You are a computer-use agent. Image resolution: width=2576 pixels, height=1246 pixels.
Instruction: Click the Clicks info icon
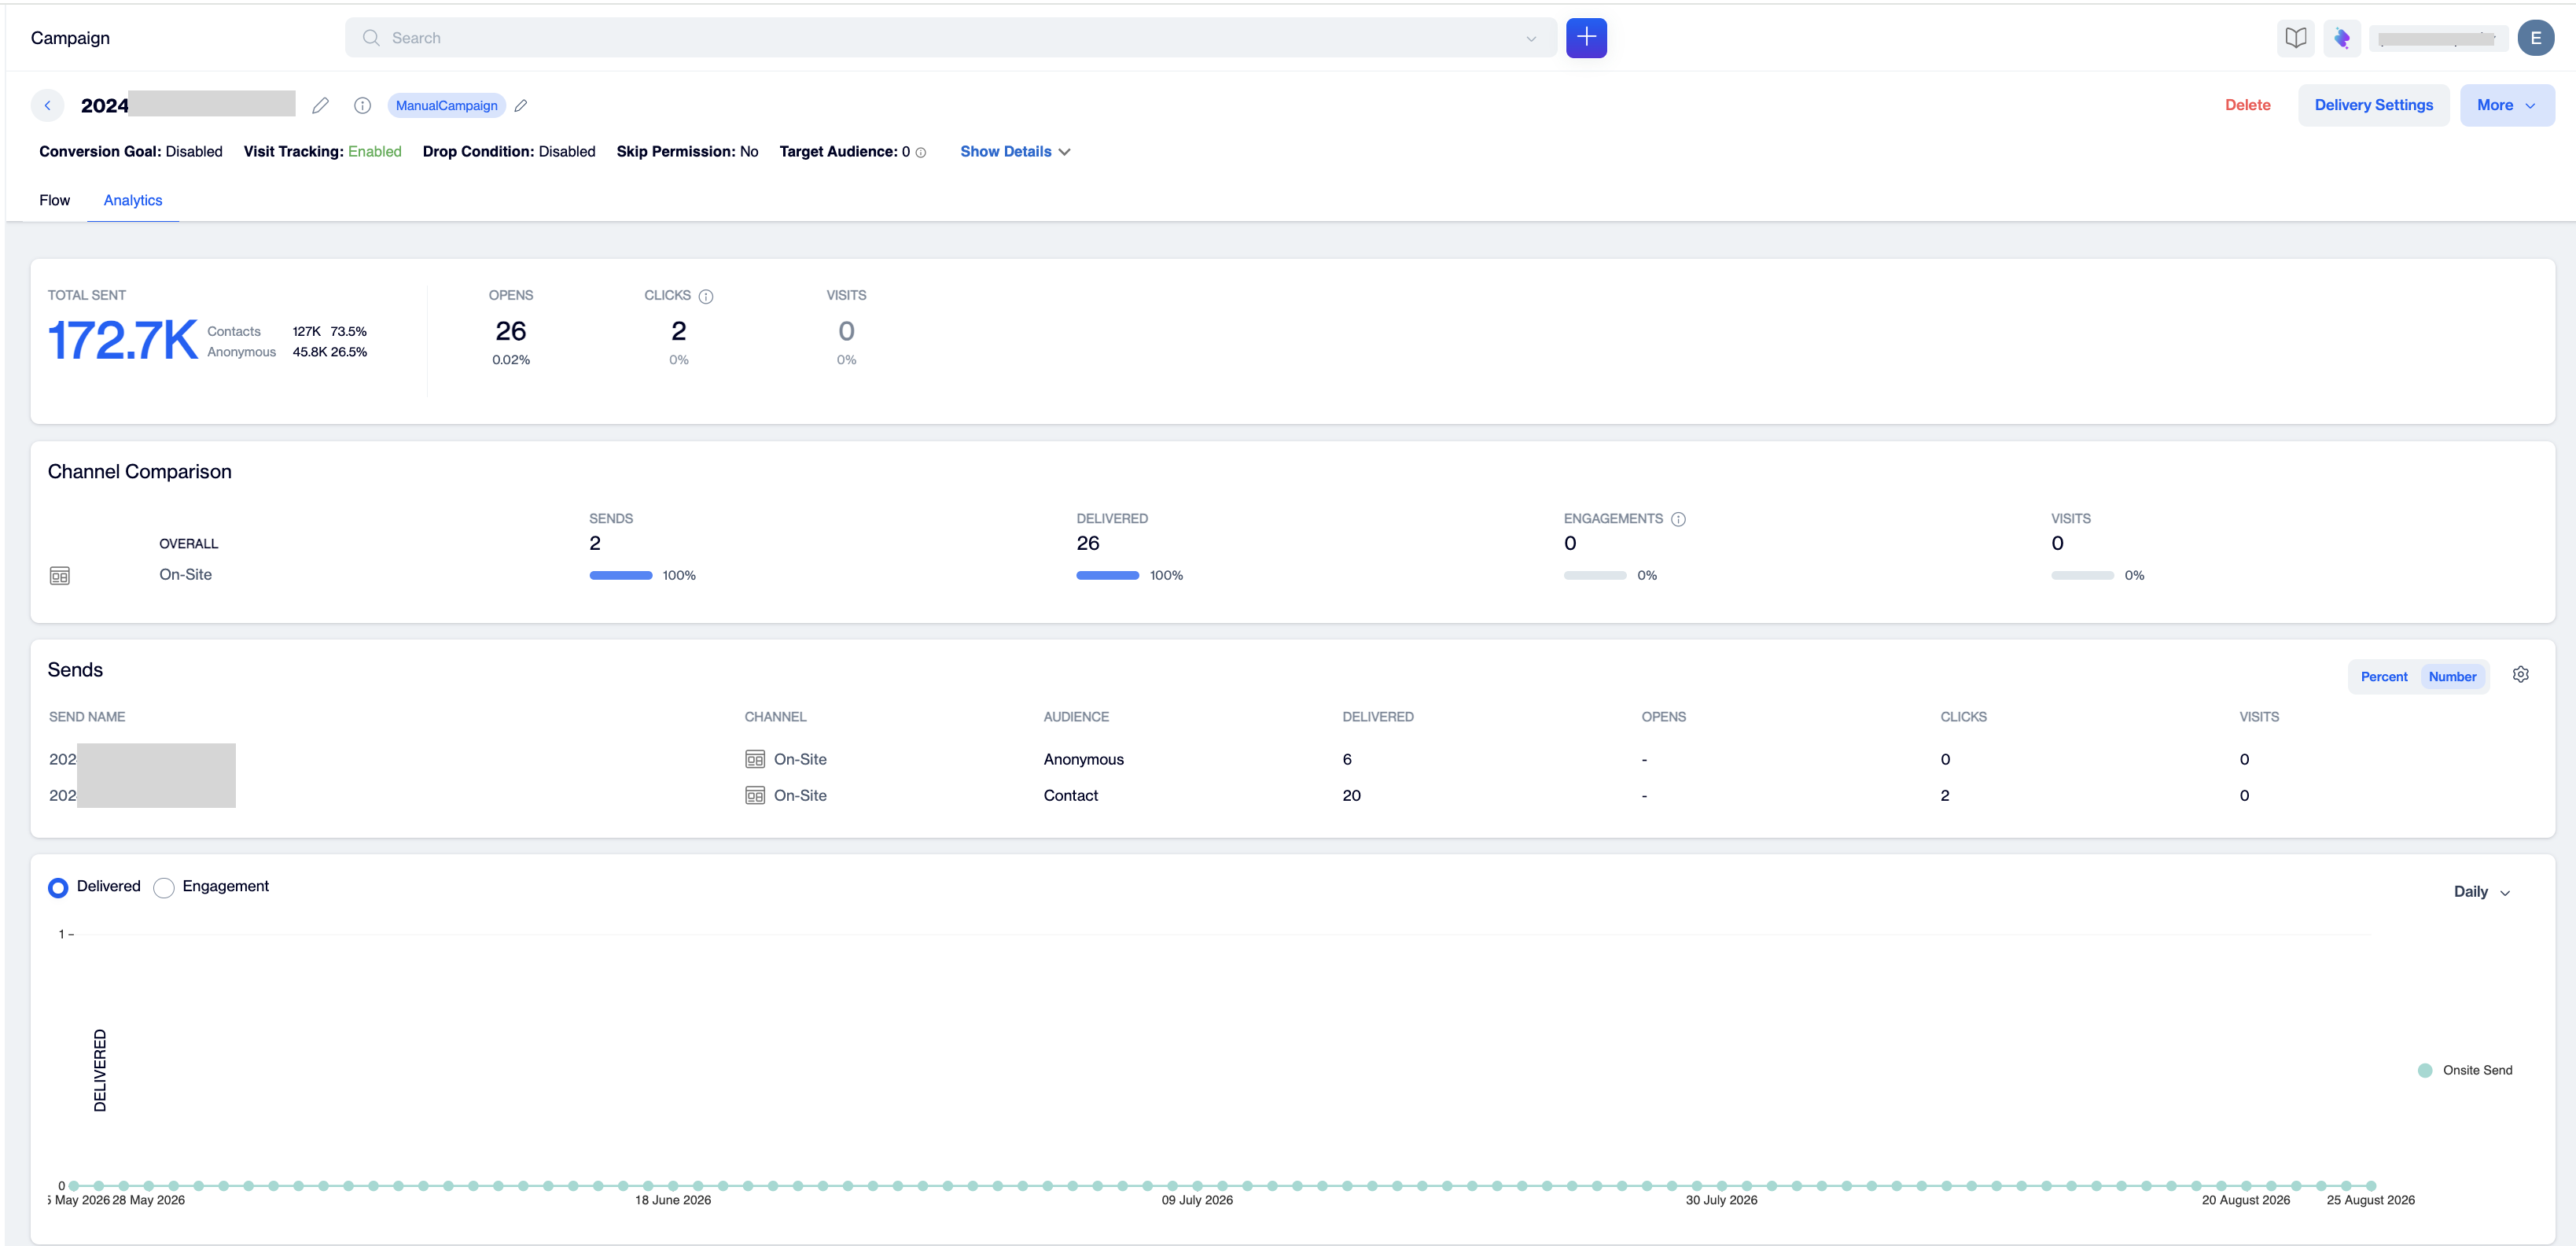(x=706, y=296)
